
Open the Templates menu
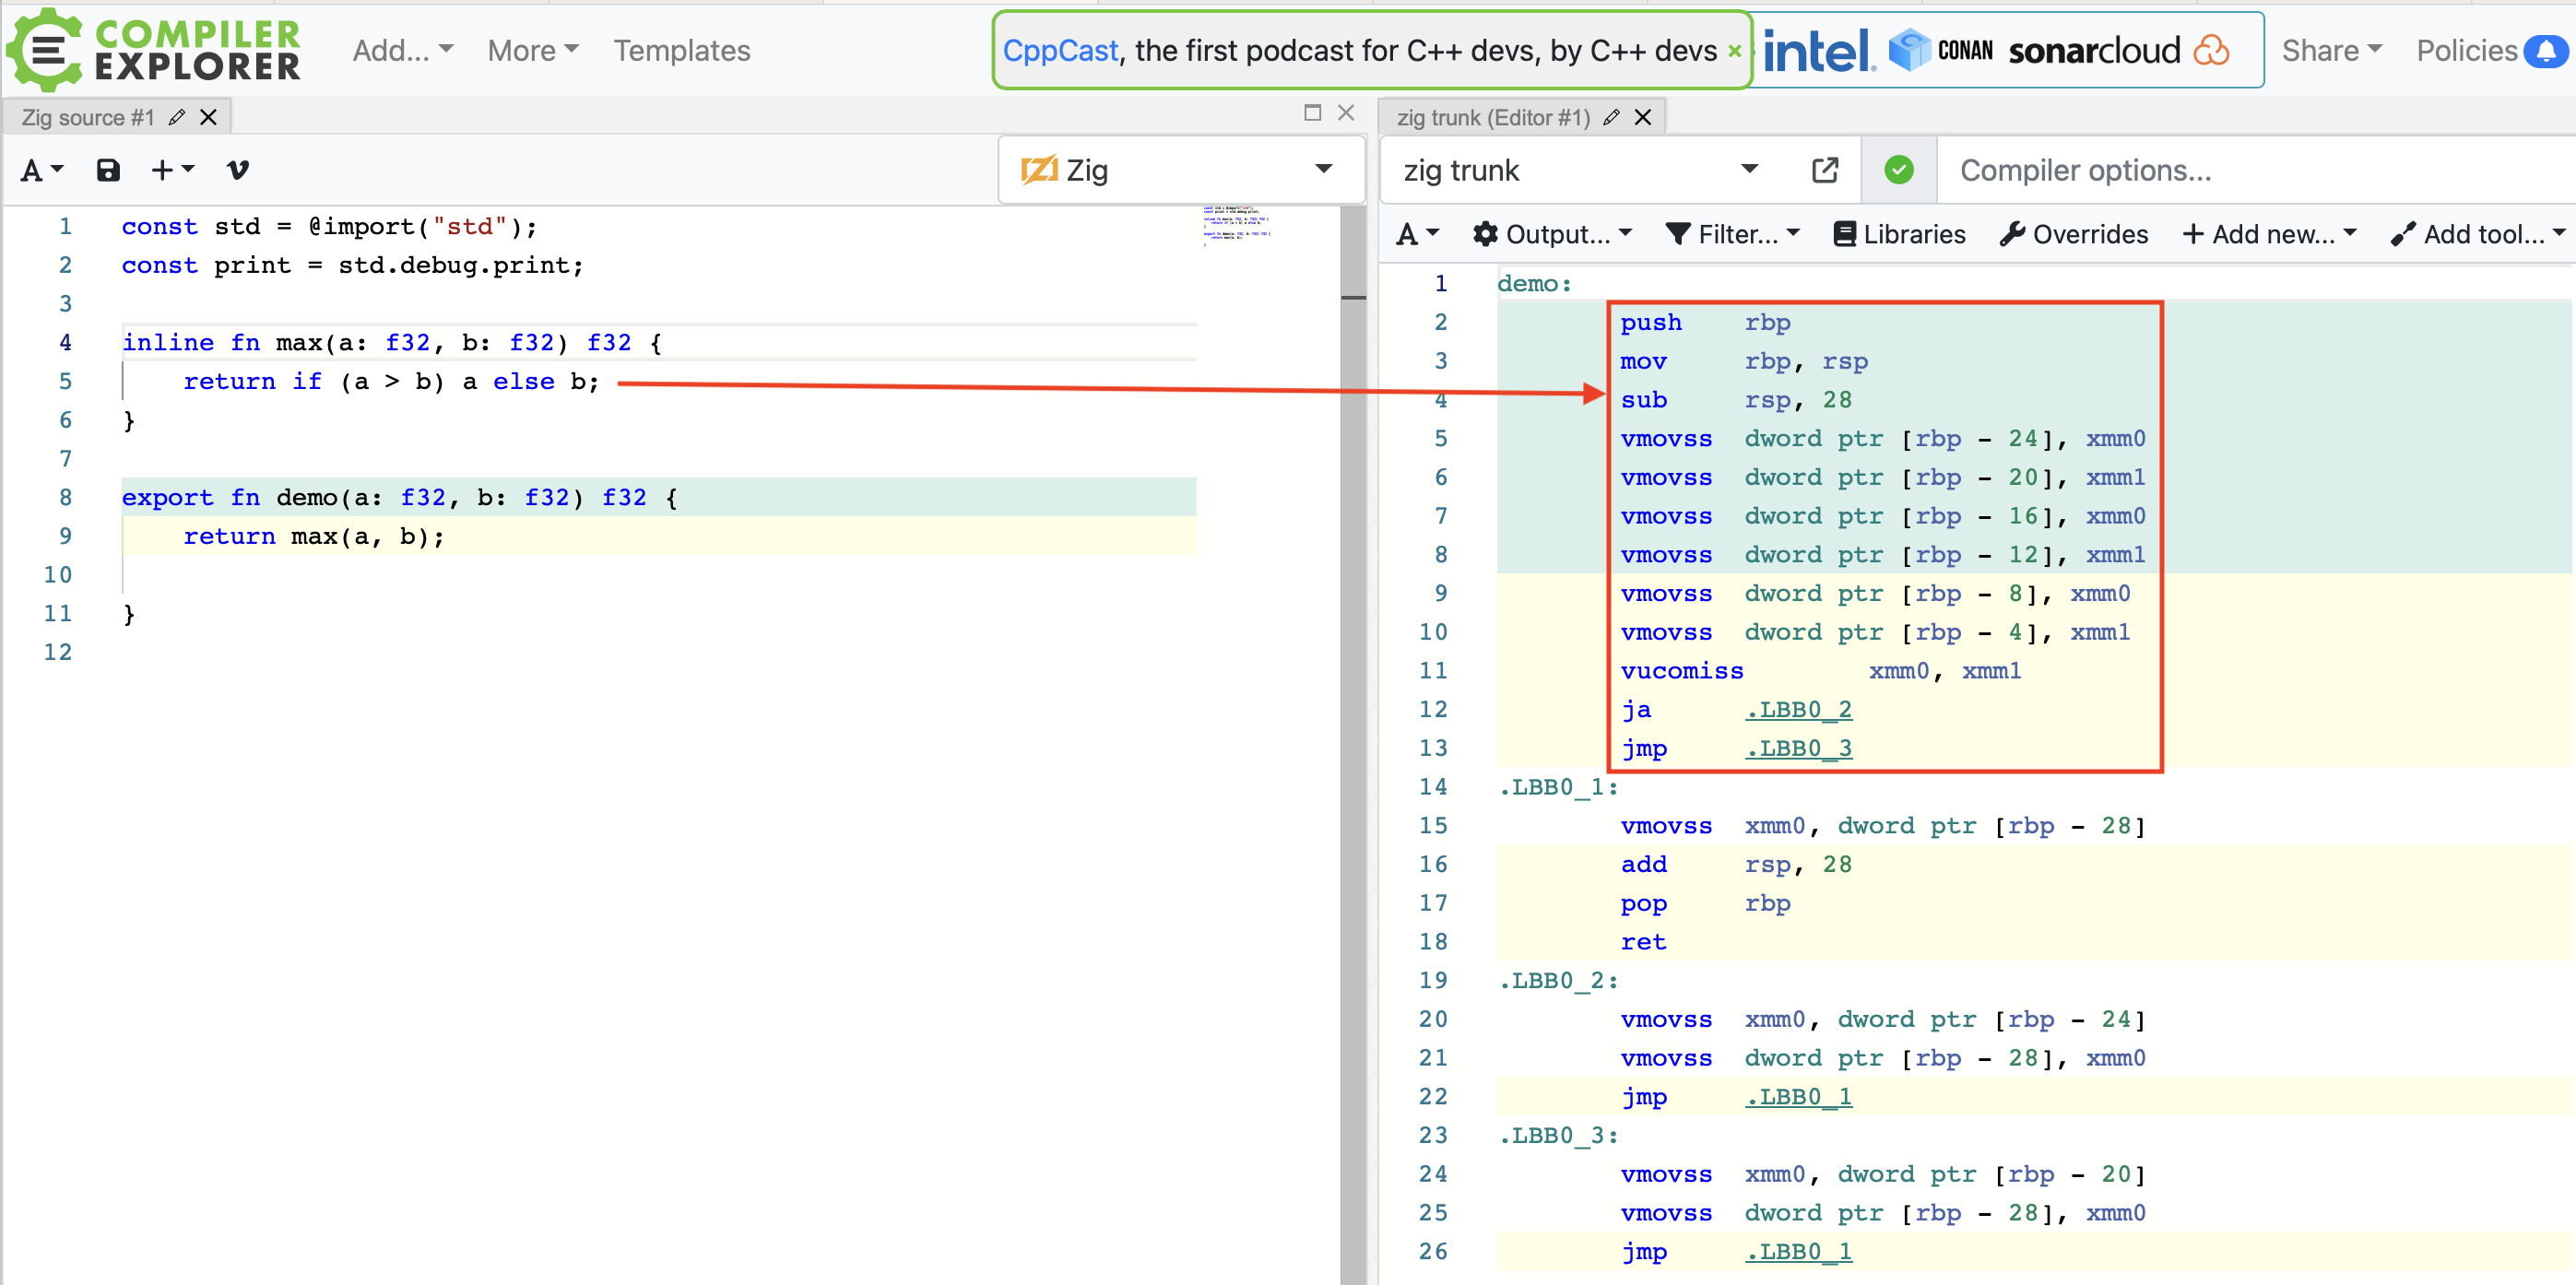681,50
